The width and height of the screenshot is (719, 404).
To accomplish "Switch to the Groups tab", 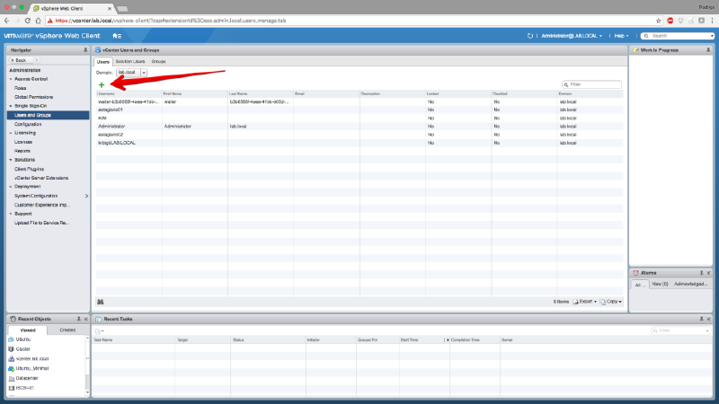I will point(158,61).
